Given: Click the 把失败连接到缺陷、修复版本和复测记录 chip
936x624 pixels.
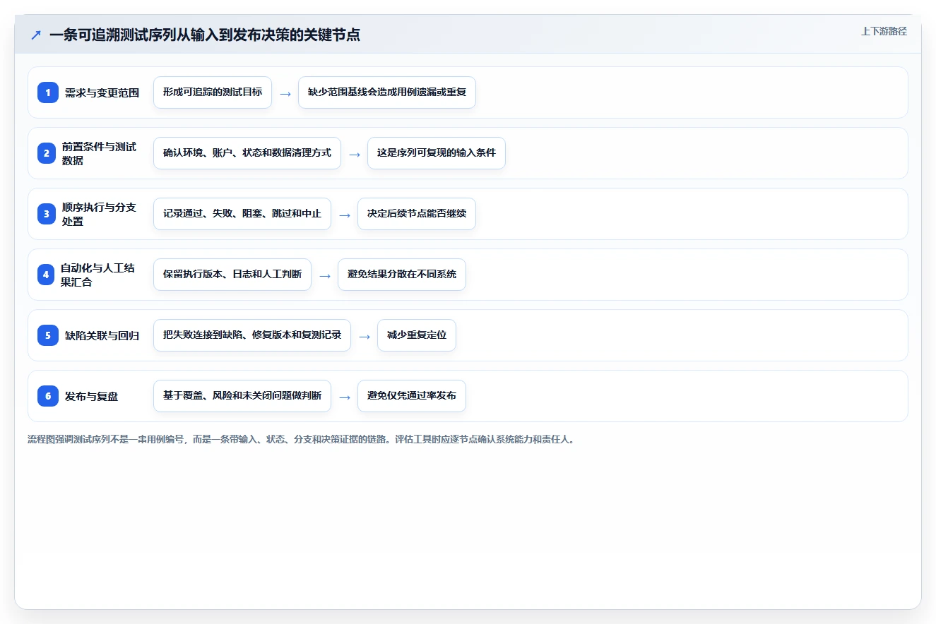Looking at the screenshot, I should point(252,335).
